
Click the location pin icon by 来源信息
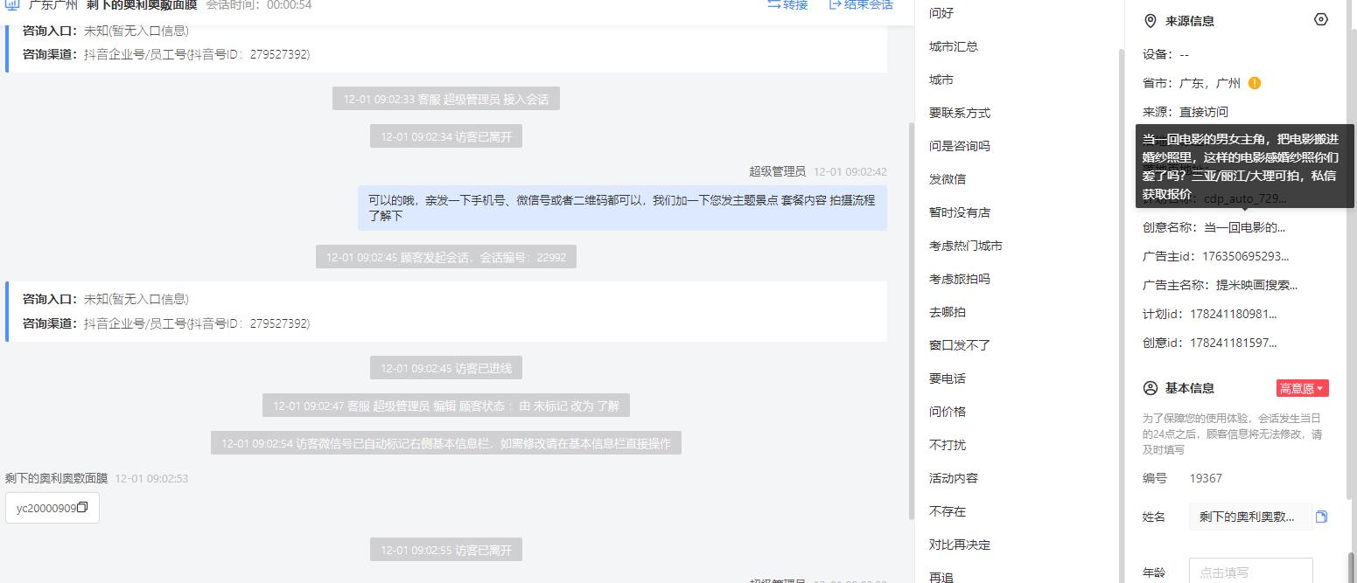pyautogui.click(x=1151, y=21)
